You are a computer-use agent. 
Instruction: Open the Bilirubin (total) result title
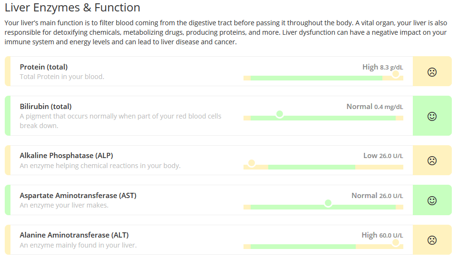coord(46,106)
